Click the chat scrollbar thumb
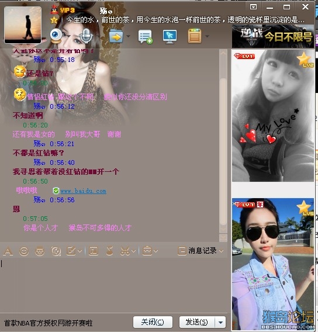Screen dimensions: 318x332 click(x=223, y=151)
